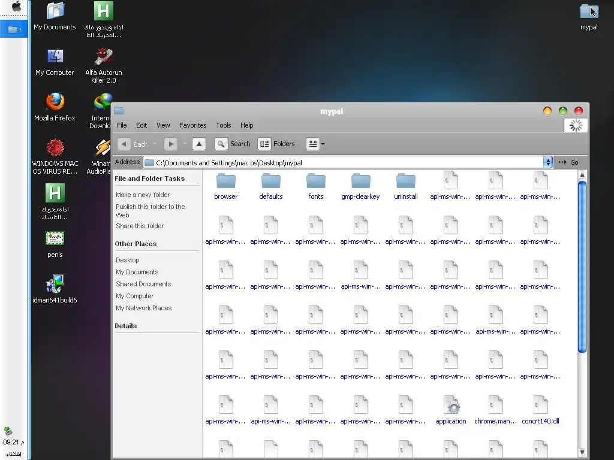Open the defaults folder
Screen dimensions: 614x460
(x=270, y=186)
